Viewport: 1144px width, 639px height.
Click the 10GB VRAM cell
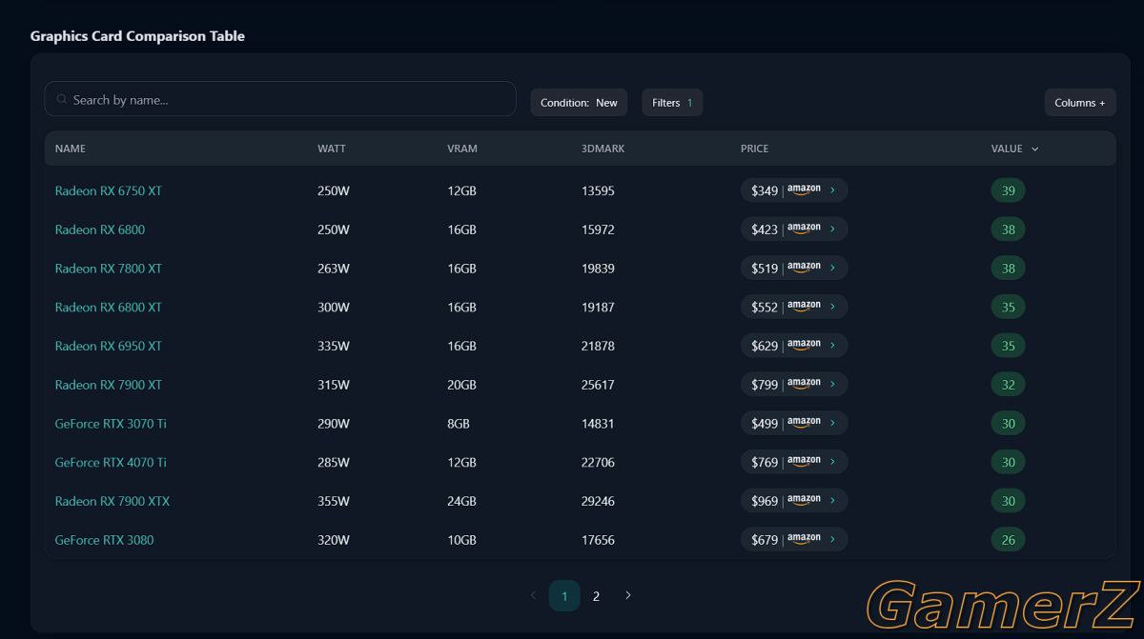point(461,540)
